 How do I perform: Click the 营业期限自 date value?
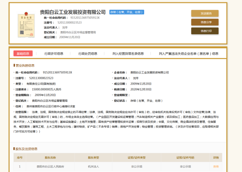(x=45, y=95)
